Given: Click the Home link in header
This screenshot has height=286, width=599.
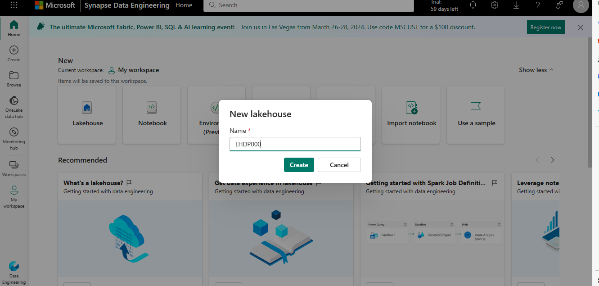Looking at the screenshot, I should coord(184,5).
